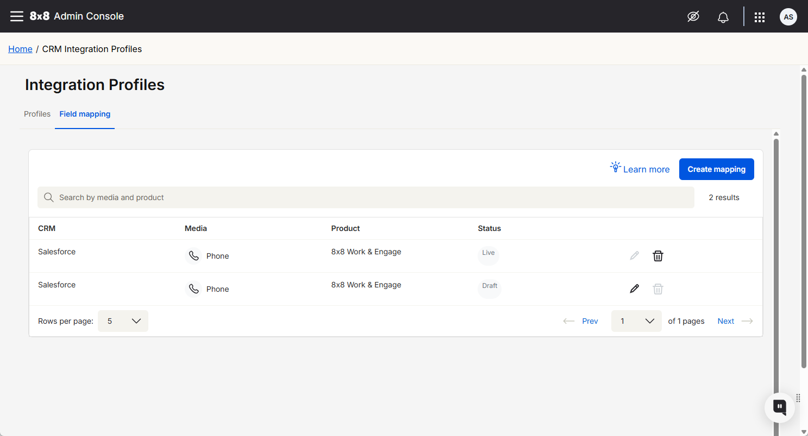Click the CRM Integration Profiles breadcrumb text

pos(92,49)
